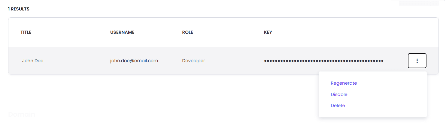The height and width of the screenshot is (125, 446).
Task: Click the faint button at top right
Action: coord(418,3)
